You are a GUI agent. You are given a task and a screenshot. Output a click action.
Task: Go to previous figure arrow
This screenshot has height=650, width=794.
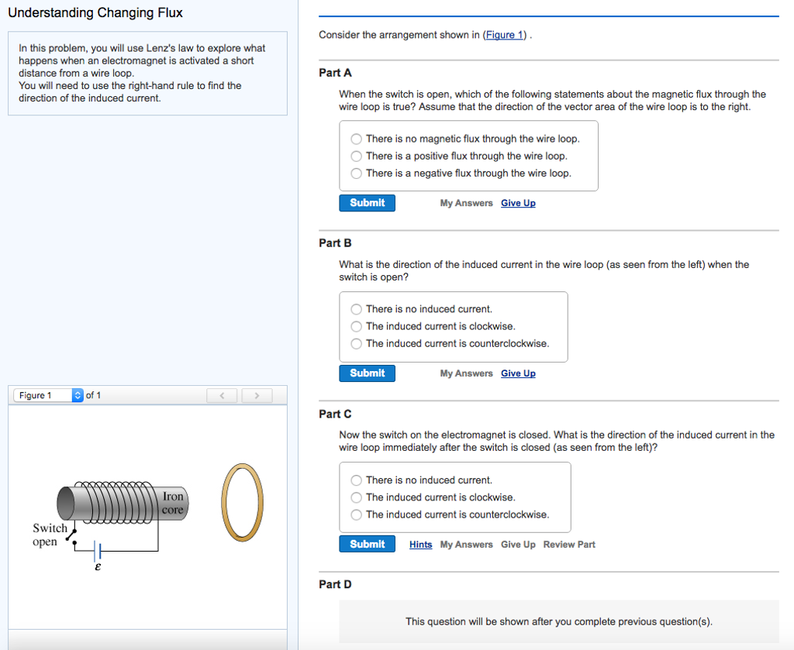pos(222,396)
